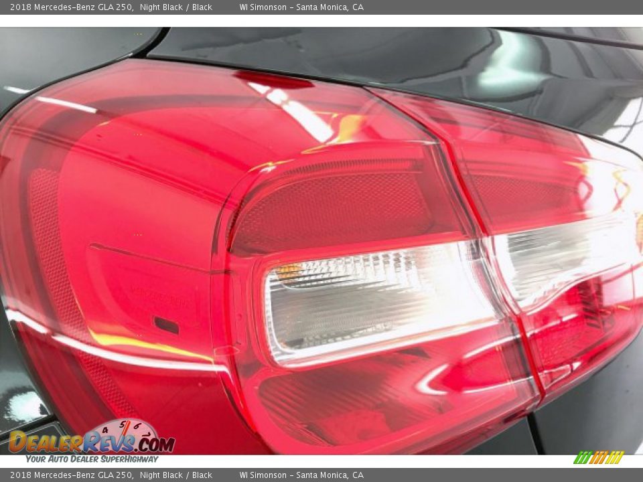Click the DealerRevs.com watermark logo
The image size is (643, 482).
point(91,442)
